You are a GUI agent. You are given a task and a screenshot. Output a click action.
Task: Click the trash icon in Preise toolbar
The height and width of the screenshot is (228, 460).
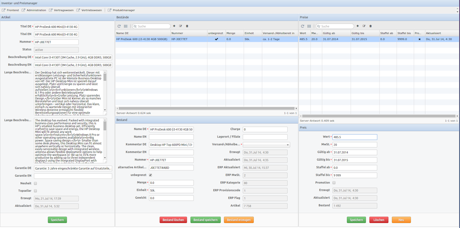(x=370, y=26)
